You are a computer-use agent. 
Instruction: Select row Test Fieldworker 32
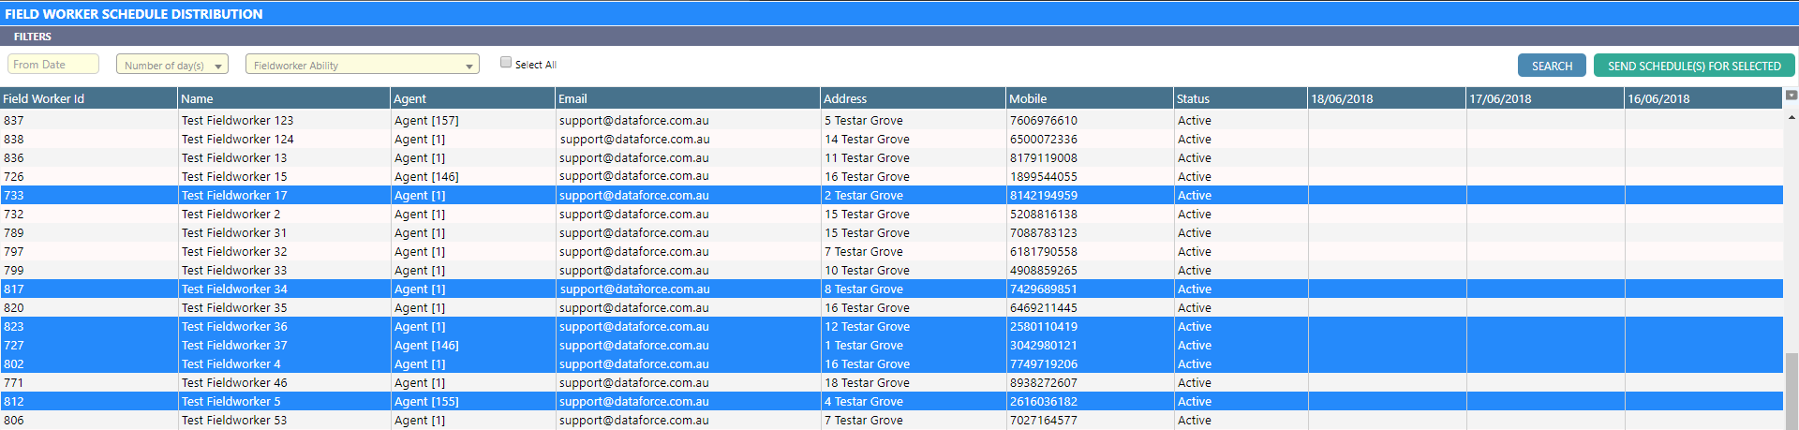click(x=891, y=251)
